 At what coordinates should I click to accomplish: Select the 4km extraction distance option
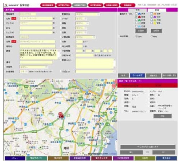coord(152,36)
